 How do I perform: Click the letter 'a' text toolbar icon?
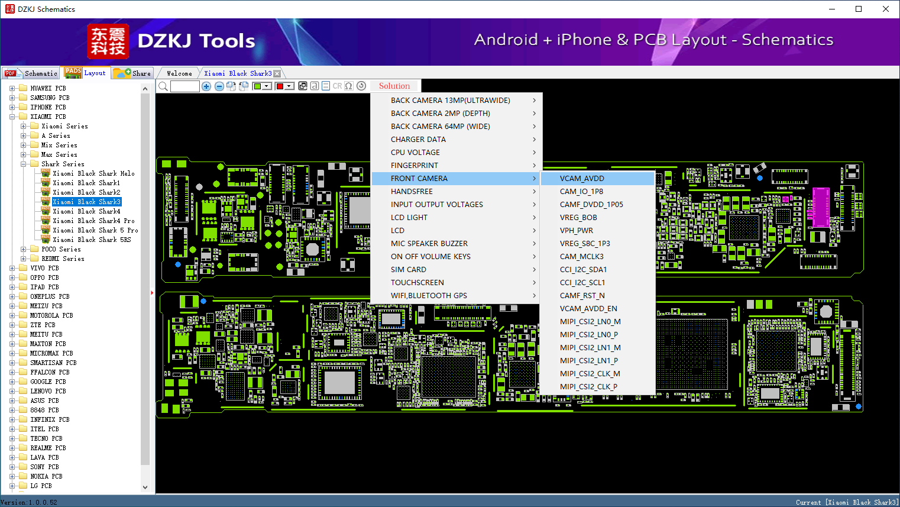point(315,86)
